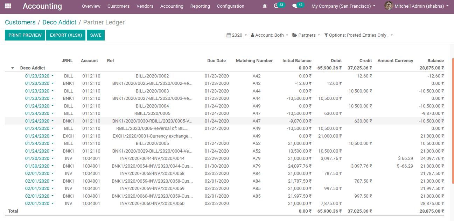Go to Deco Addict breadcrumb
Image resolution: width=454 pixels, height=221 pixels.
(60, 22)
